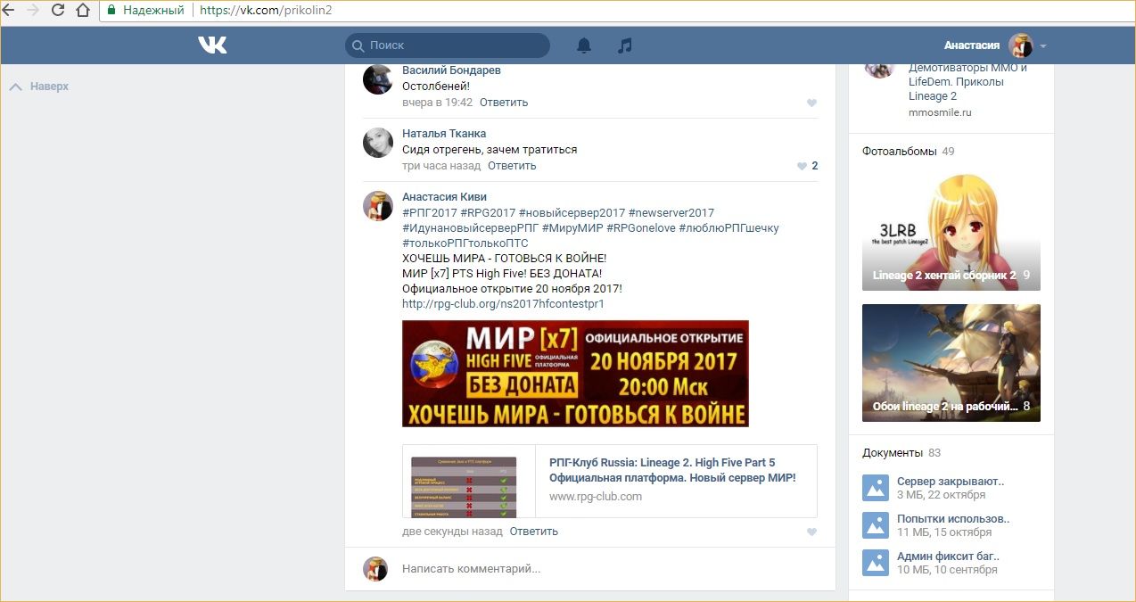Click the magnifier icon in the search field

[358, 45]
